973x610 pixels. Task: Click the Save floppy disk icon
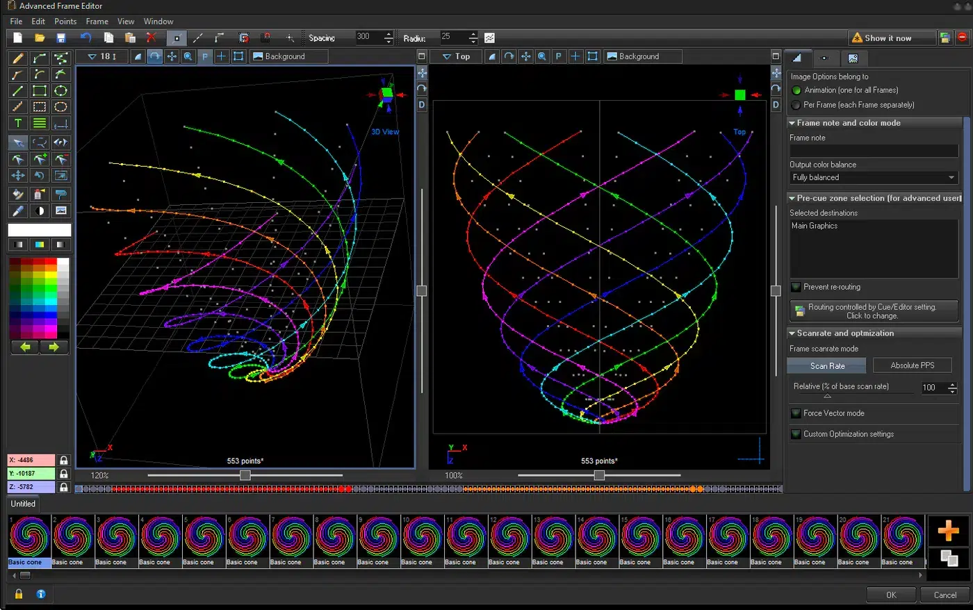click(x=61, y=38)
